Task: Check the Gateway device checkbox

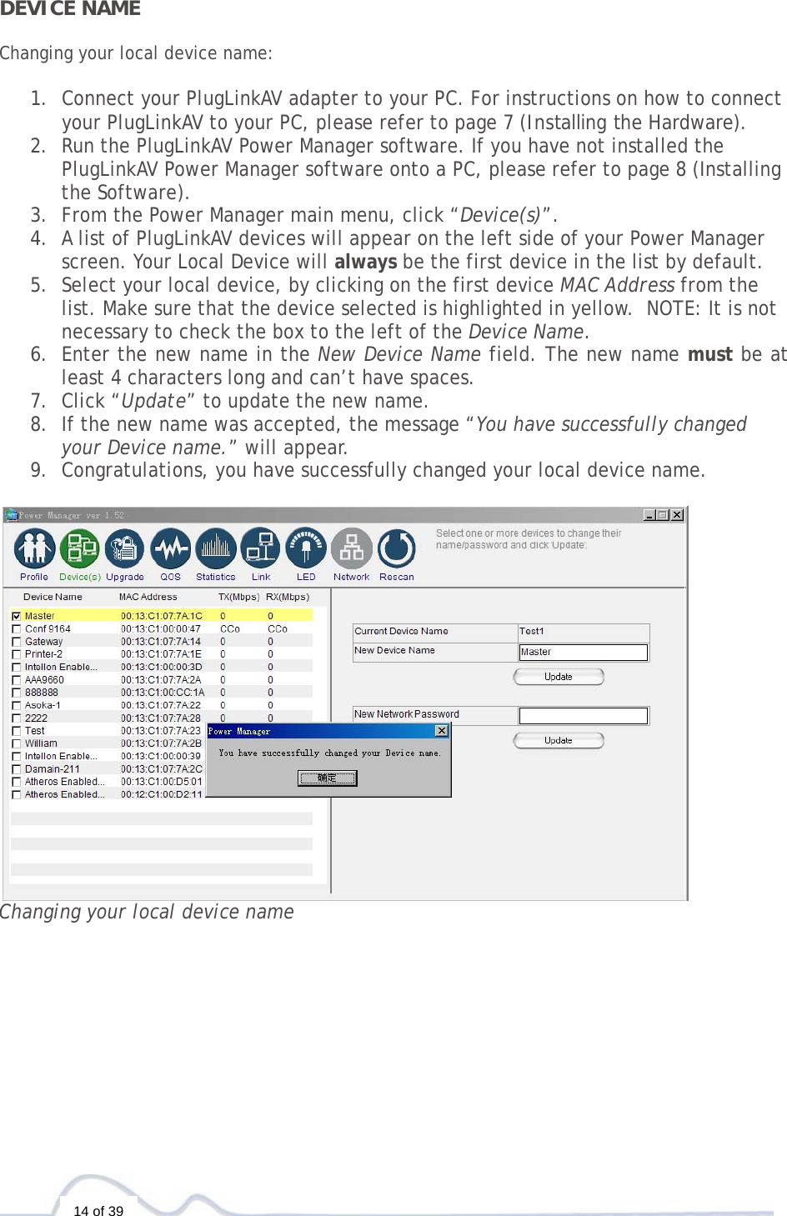Action: tap(17, 641)
